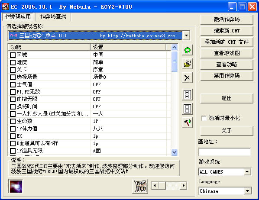This screenshot has height=200, width=259.
Task: Switch to the 作弊码查找 tab
Action: point(53,16)
